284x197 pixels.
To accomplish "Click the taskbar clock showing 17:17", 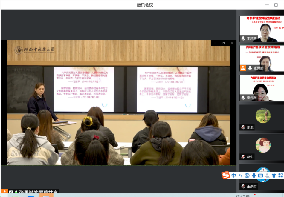I will point(240,196).
